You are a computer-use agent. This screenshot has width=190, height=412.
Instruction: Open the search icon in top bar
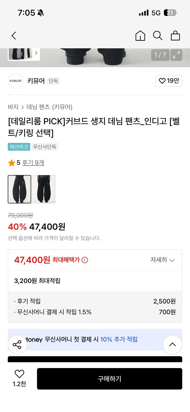click(158, 36)
